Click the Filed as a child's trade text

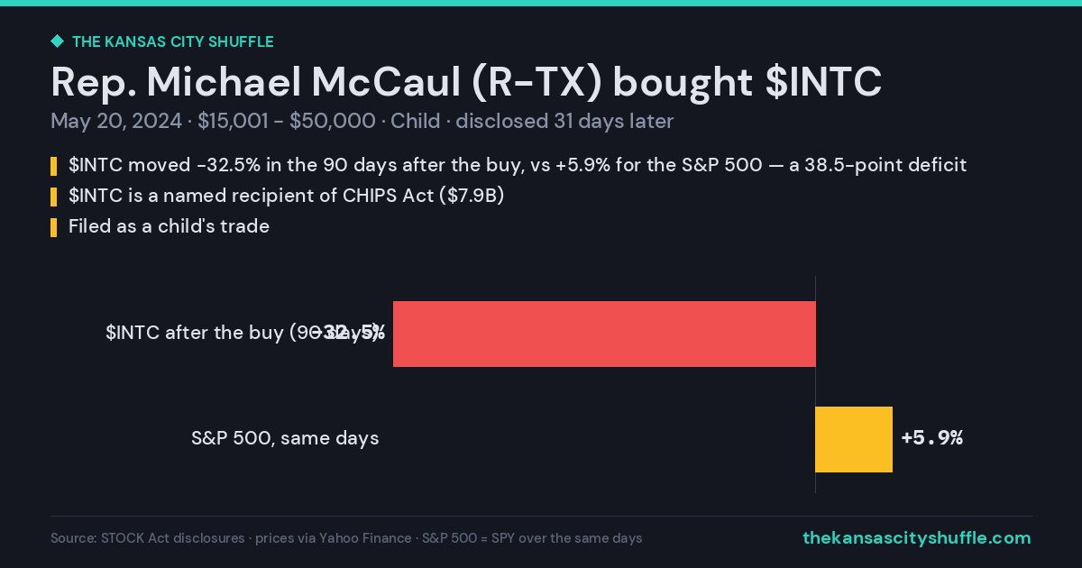pyautogui.click(x=169, y=226)
